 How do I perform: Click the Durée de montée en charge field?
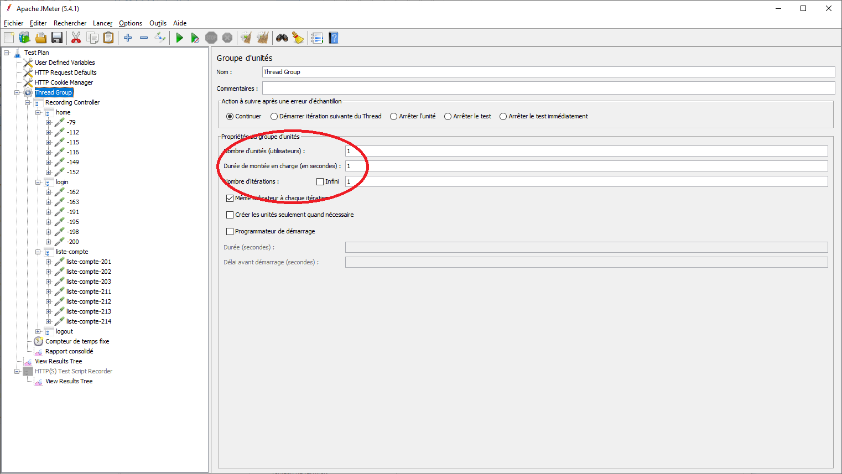[586, 166]
